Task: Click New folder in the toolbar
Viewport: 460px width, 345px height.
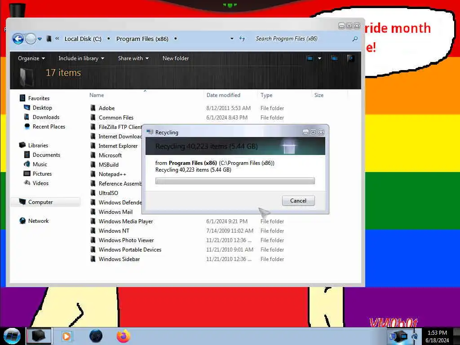Action: (x=176, y=58)
